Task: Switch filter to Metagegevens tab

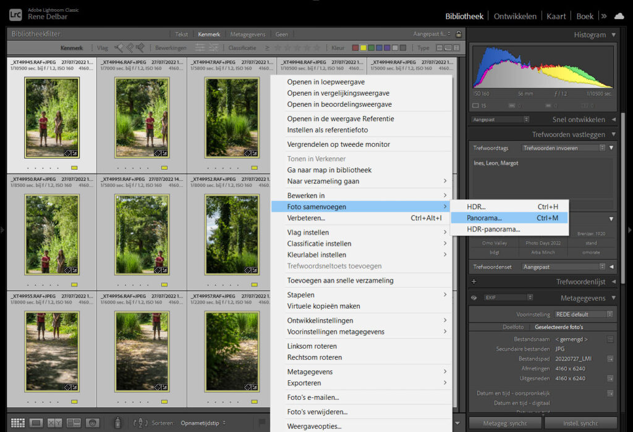Action: pos(248,35)
